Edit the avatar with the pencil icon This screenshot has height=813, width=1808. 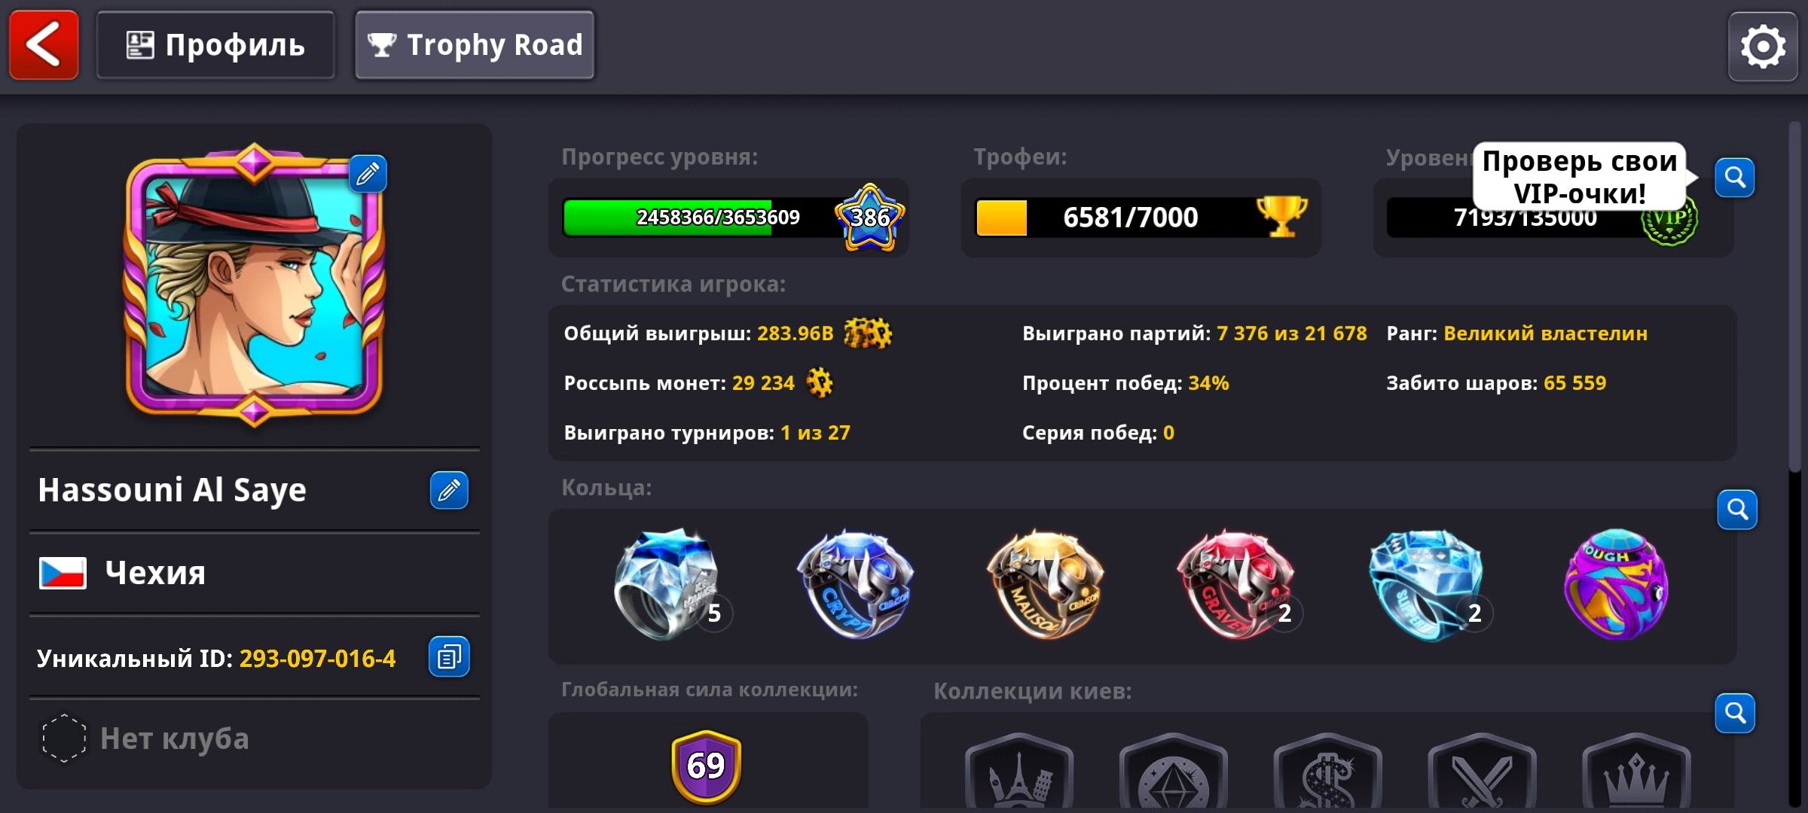[368, 175]
